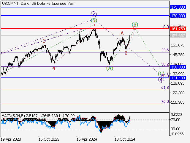Screen dimensions: 190x143
Task: Select the 131.400 price level tag
Action: (x=178, y=78)
